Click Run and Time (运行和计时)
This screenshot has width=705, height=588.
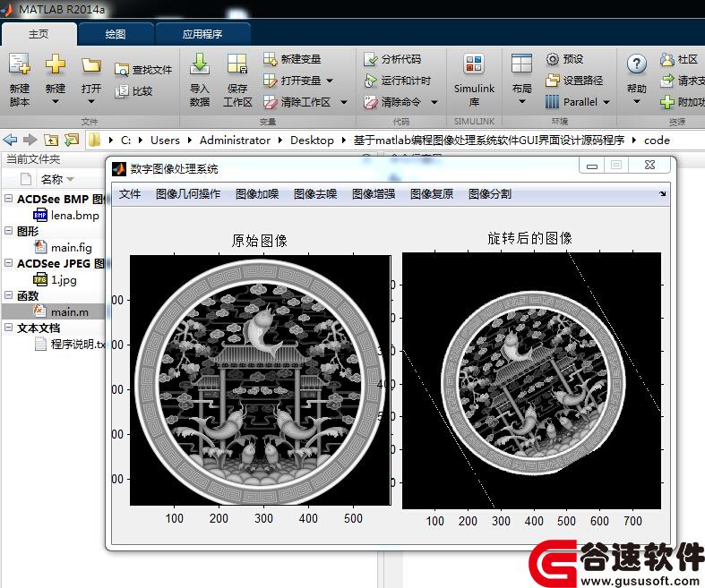tap(398, 81)
